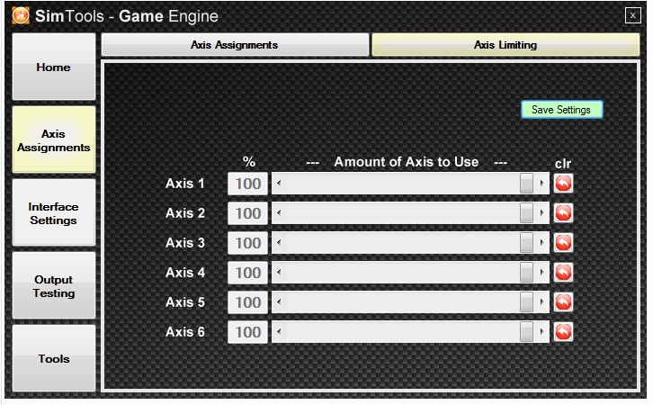Increase Axis 6 using right scroll arrow
653x405 pixels.
pos(541,332)
